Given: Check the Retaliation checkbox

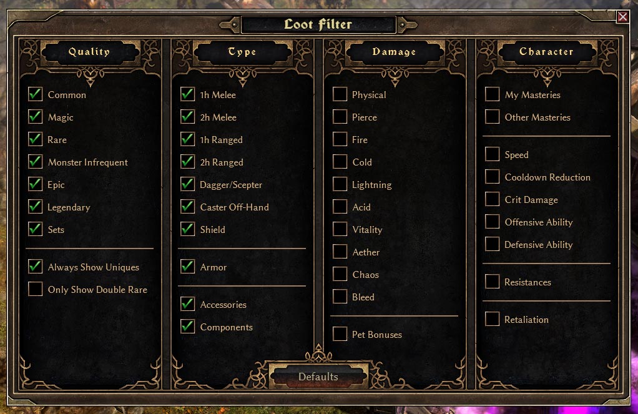Looking at the screenshot, I should (493, 318).
